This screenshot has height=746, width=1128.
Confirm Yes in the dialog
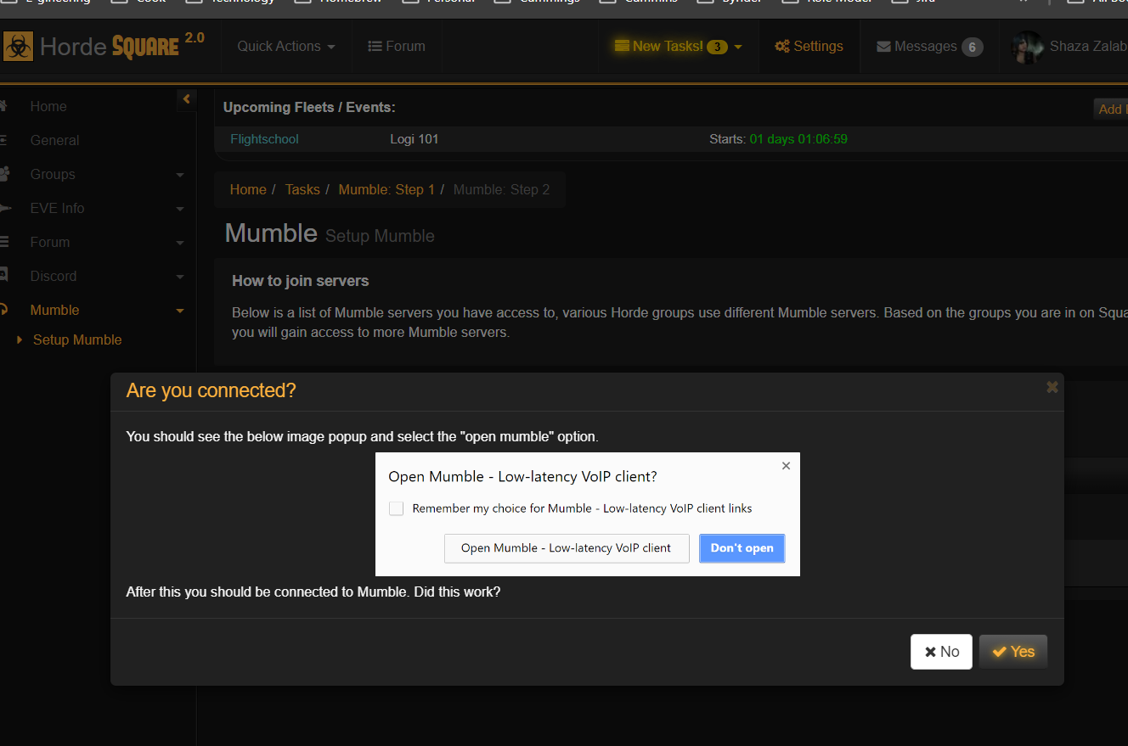coord(1013,652)
